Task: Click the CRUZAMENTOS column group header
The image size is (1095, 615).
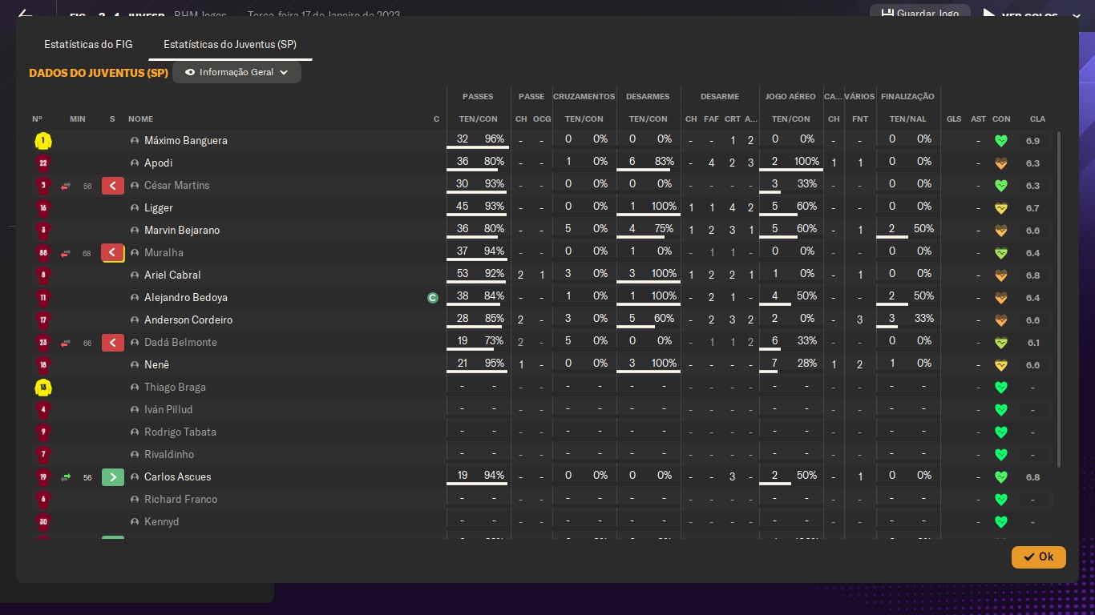Action: tap(584, 97)
